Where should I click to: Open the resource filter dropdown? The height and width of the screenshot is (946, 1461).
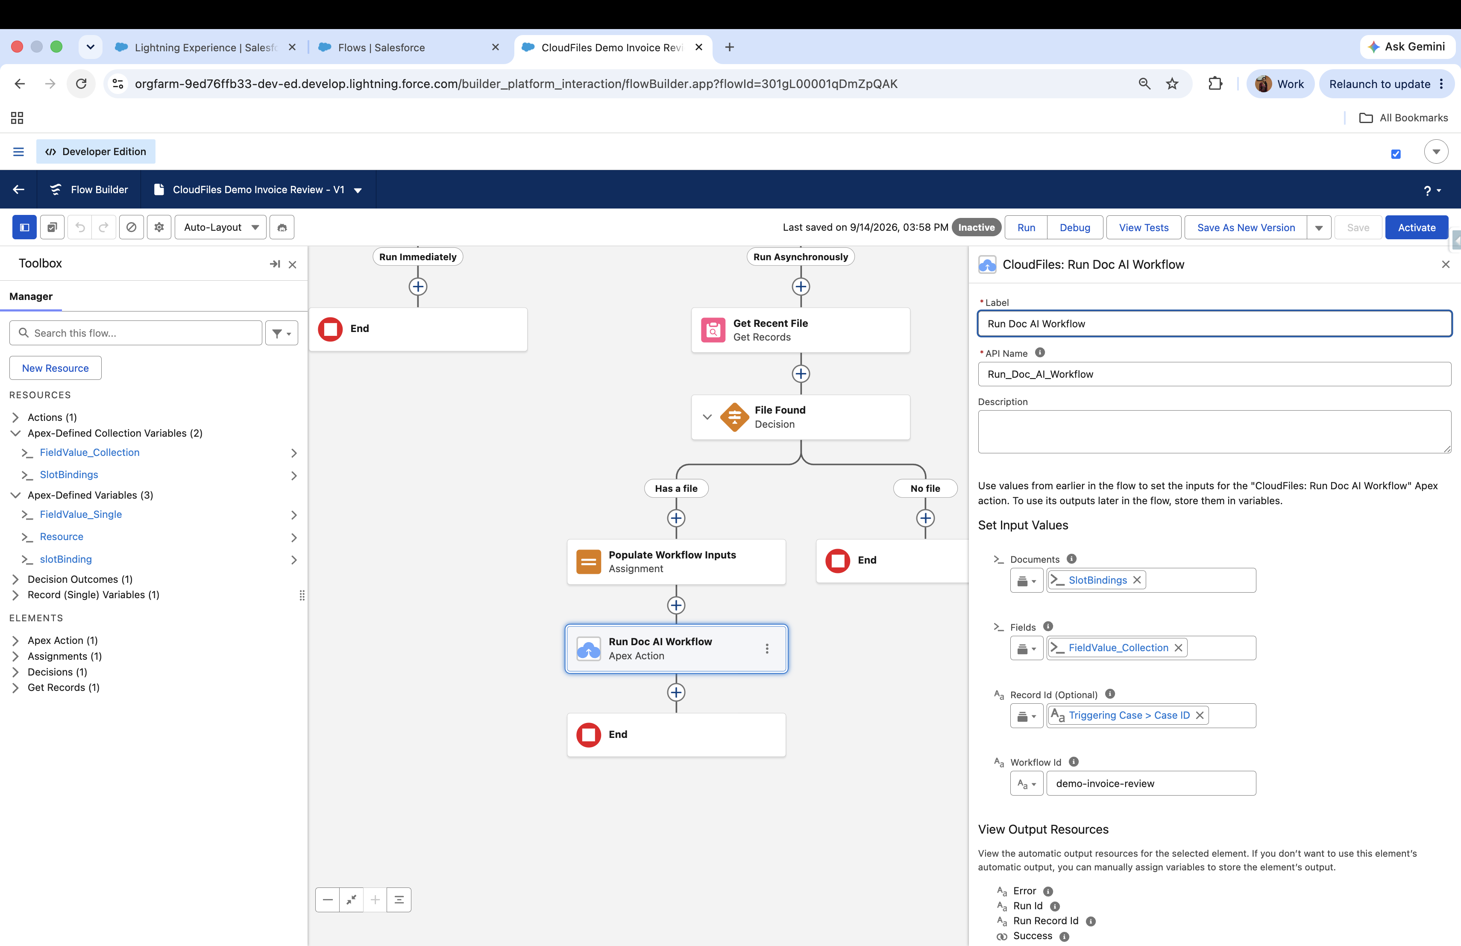click(282, 333)
